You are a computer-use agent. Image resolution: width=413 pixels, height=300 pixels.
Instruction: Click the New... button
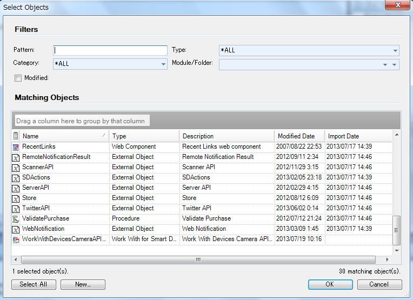[83, 284]
